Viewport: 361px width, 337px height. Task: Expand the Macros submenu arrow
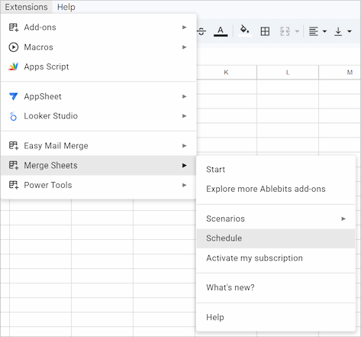[x=185, y=47]
